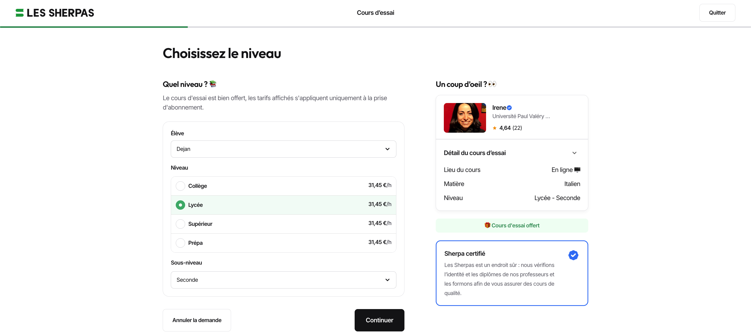Click the verified badge next to Irene's name
Image resolution: width=751 pixels, height=333 pixels.
pyautogui.click(x=510, y=107)
